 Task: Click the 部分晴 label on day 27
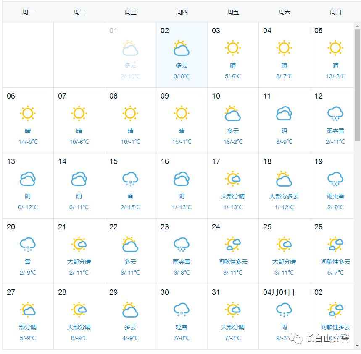pos(28,327)
